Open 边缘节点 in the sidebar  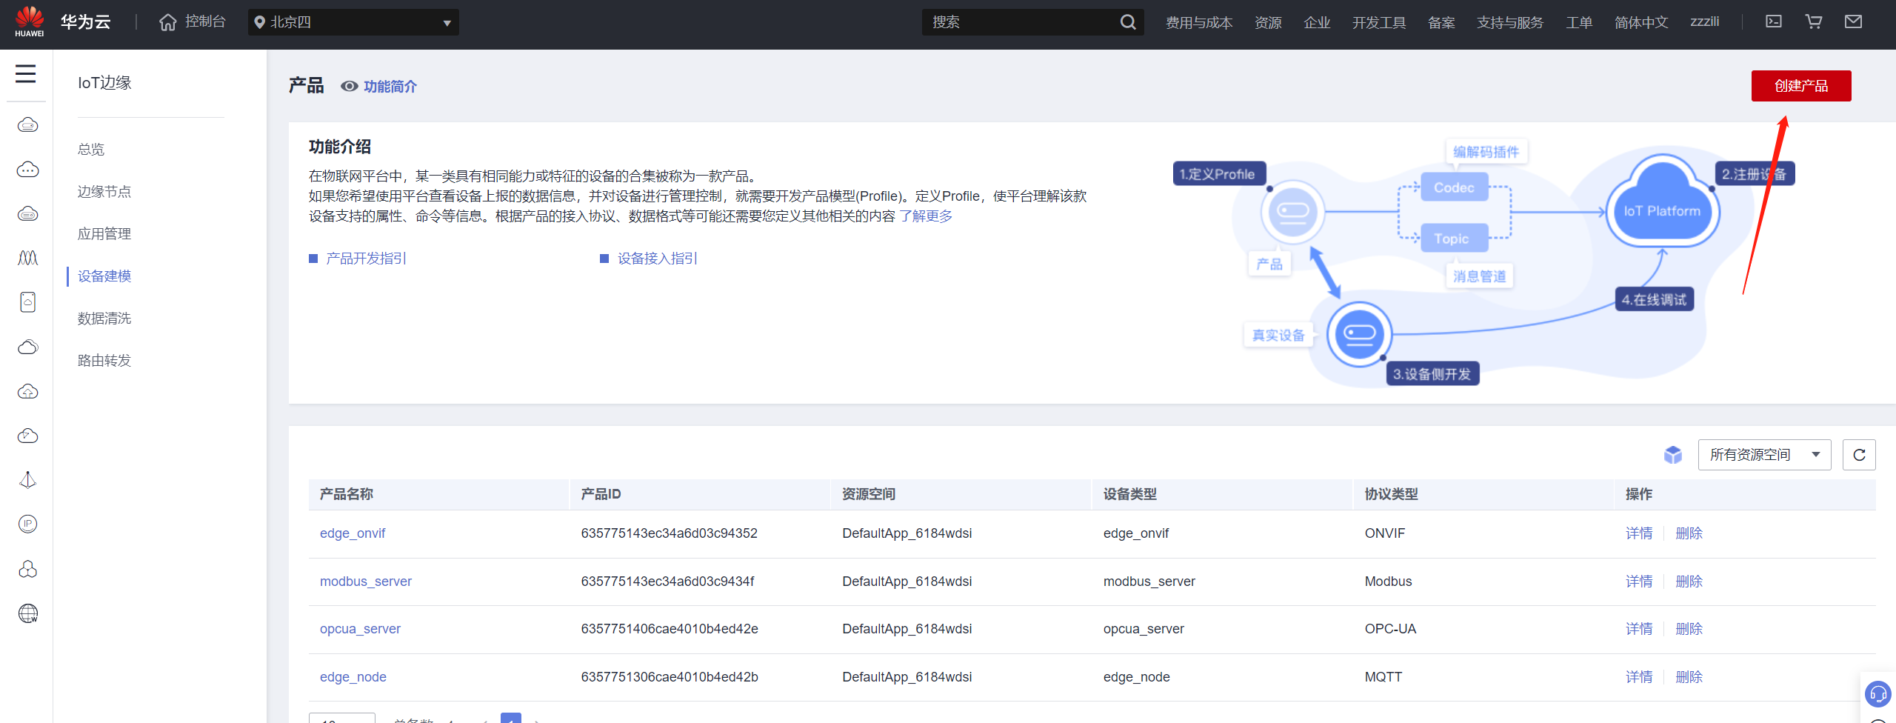coord(104,191)
